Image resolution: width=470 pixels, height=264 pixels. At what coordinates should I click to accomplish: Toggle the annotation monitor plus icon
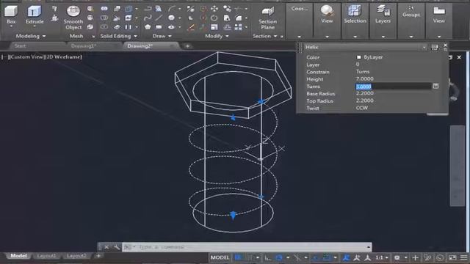(x=415, y=257)
